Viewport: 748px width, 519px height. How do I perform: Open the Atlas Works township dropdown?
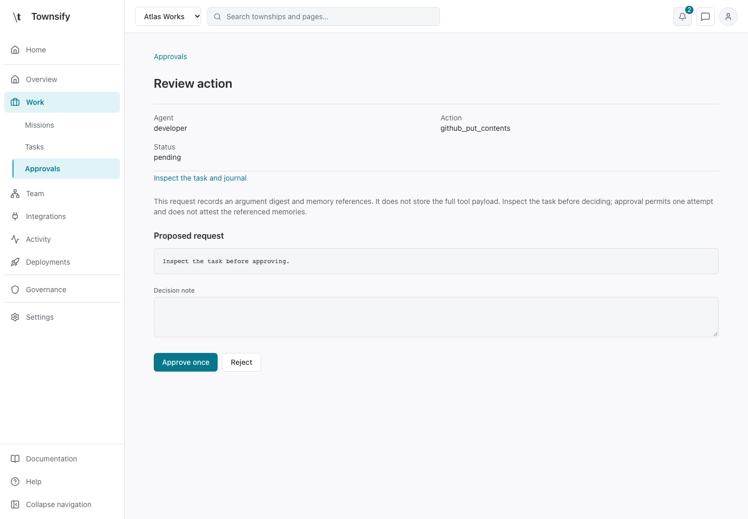168,17
